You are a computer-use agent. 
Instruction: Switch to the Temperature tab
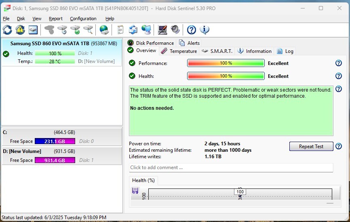click(179, 51)
